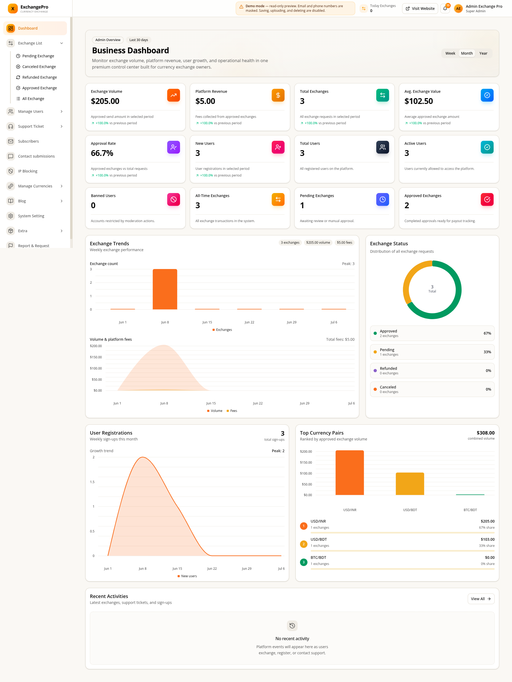Click the $205.00 volume chip
Viewport: 512px width, 682px height.
click(318, 243)
